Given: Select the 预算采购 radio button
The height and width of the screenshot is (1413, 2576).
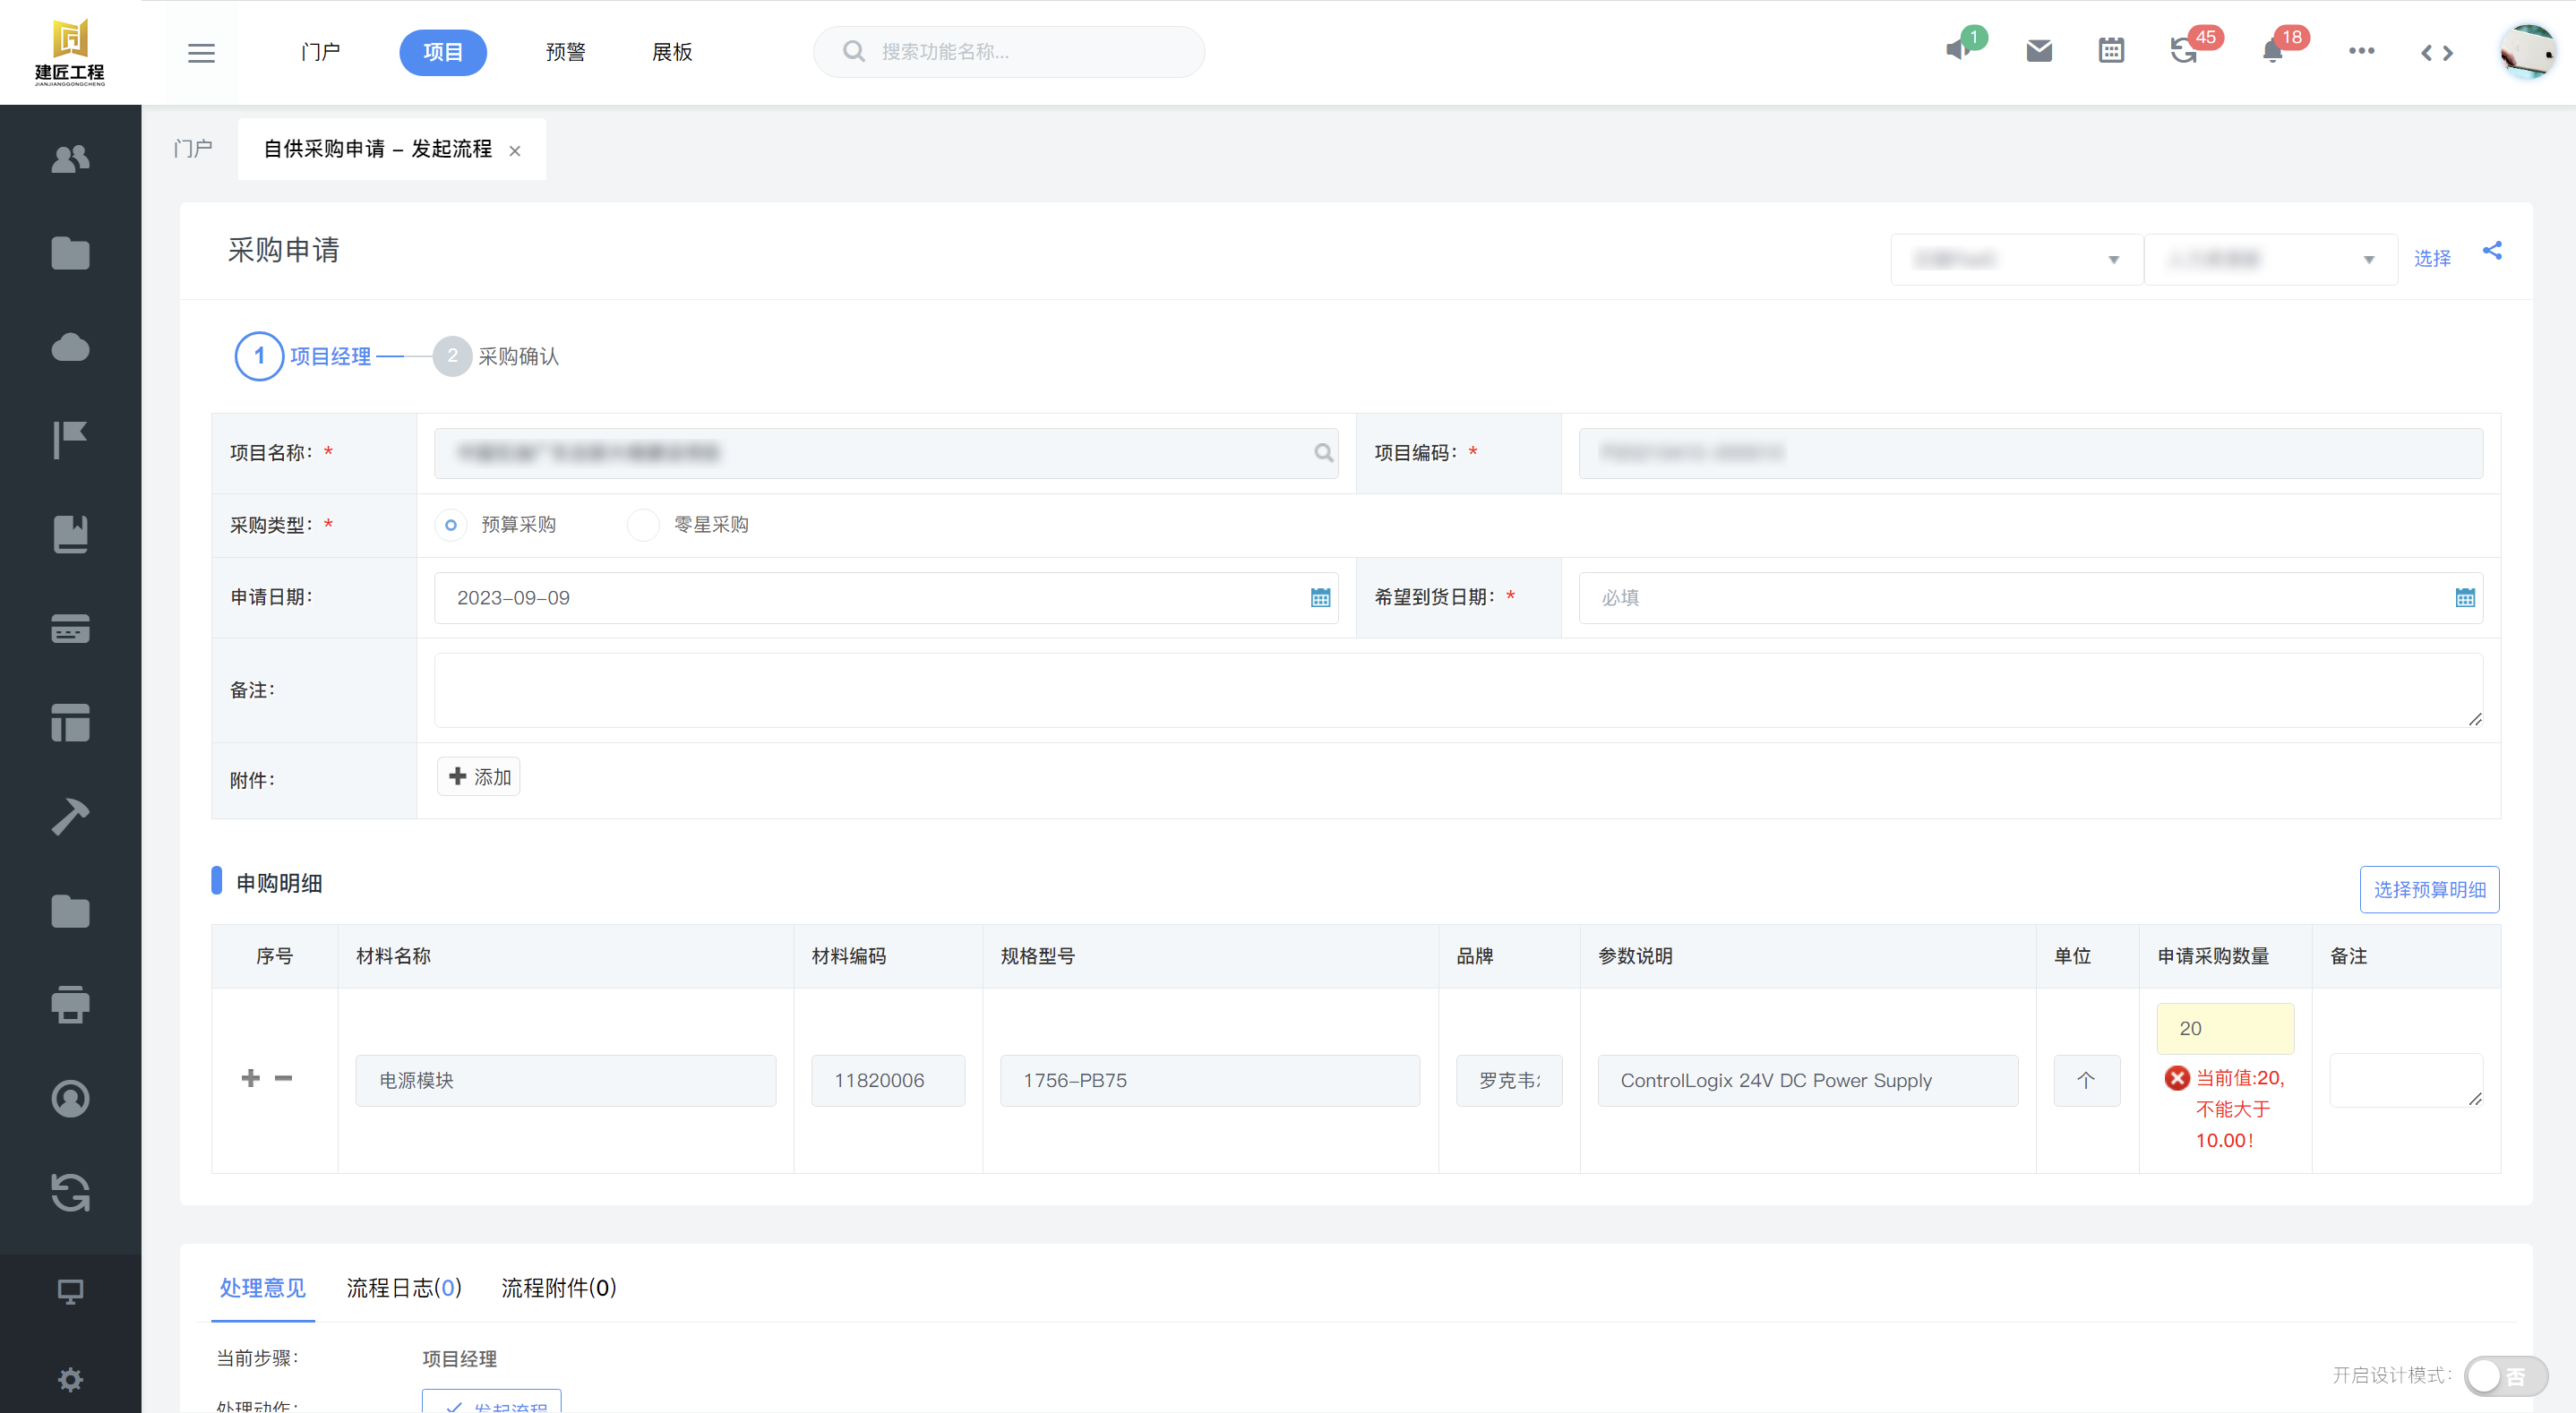Looking at the screenshot, I should click(x=451, y=525).
